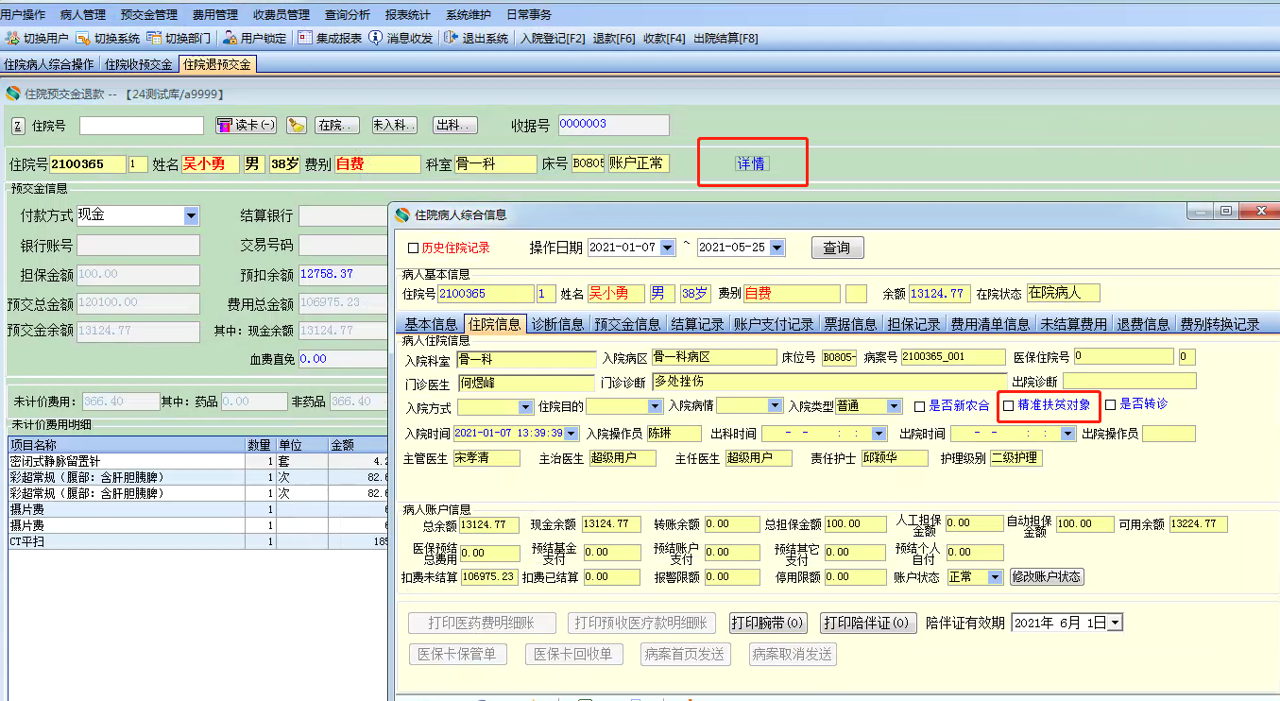Click the broom clear icon button

[297, 125]
